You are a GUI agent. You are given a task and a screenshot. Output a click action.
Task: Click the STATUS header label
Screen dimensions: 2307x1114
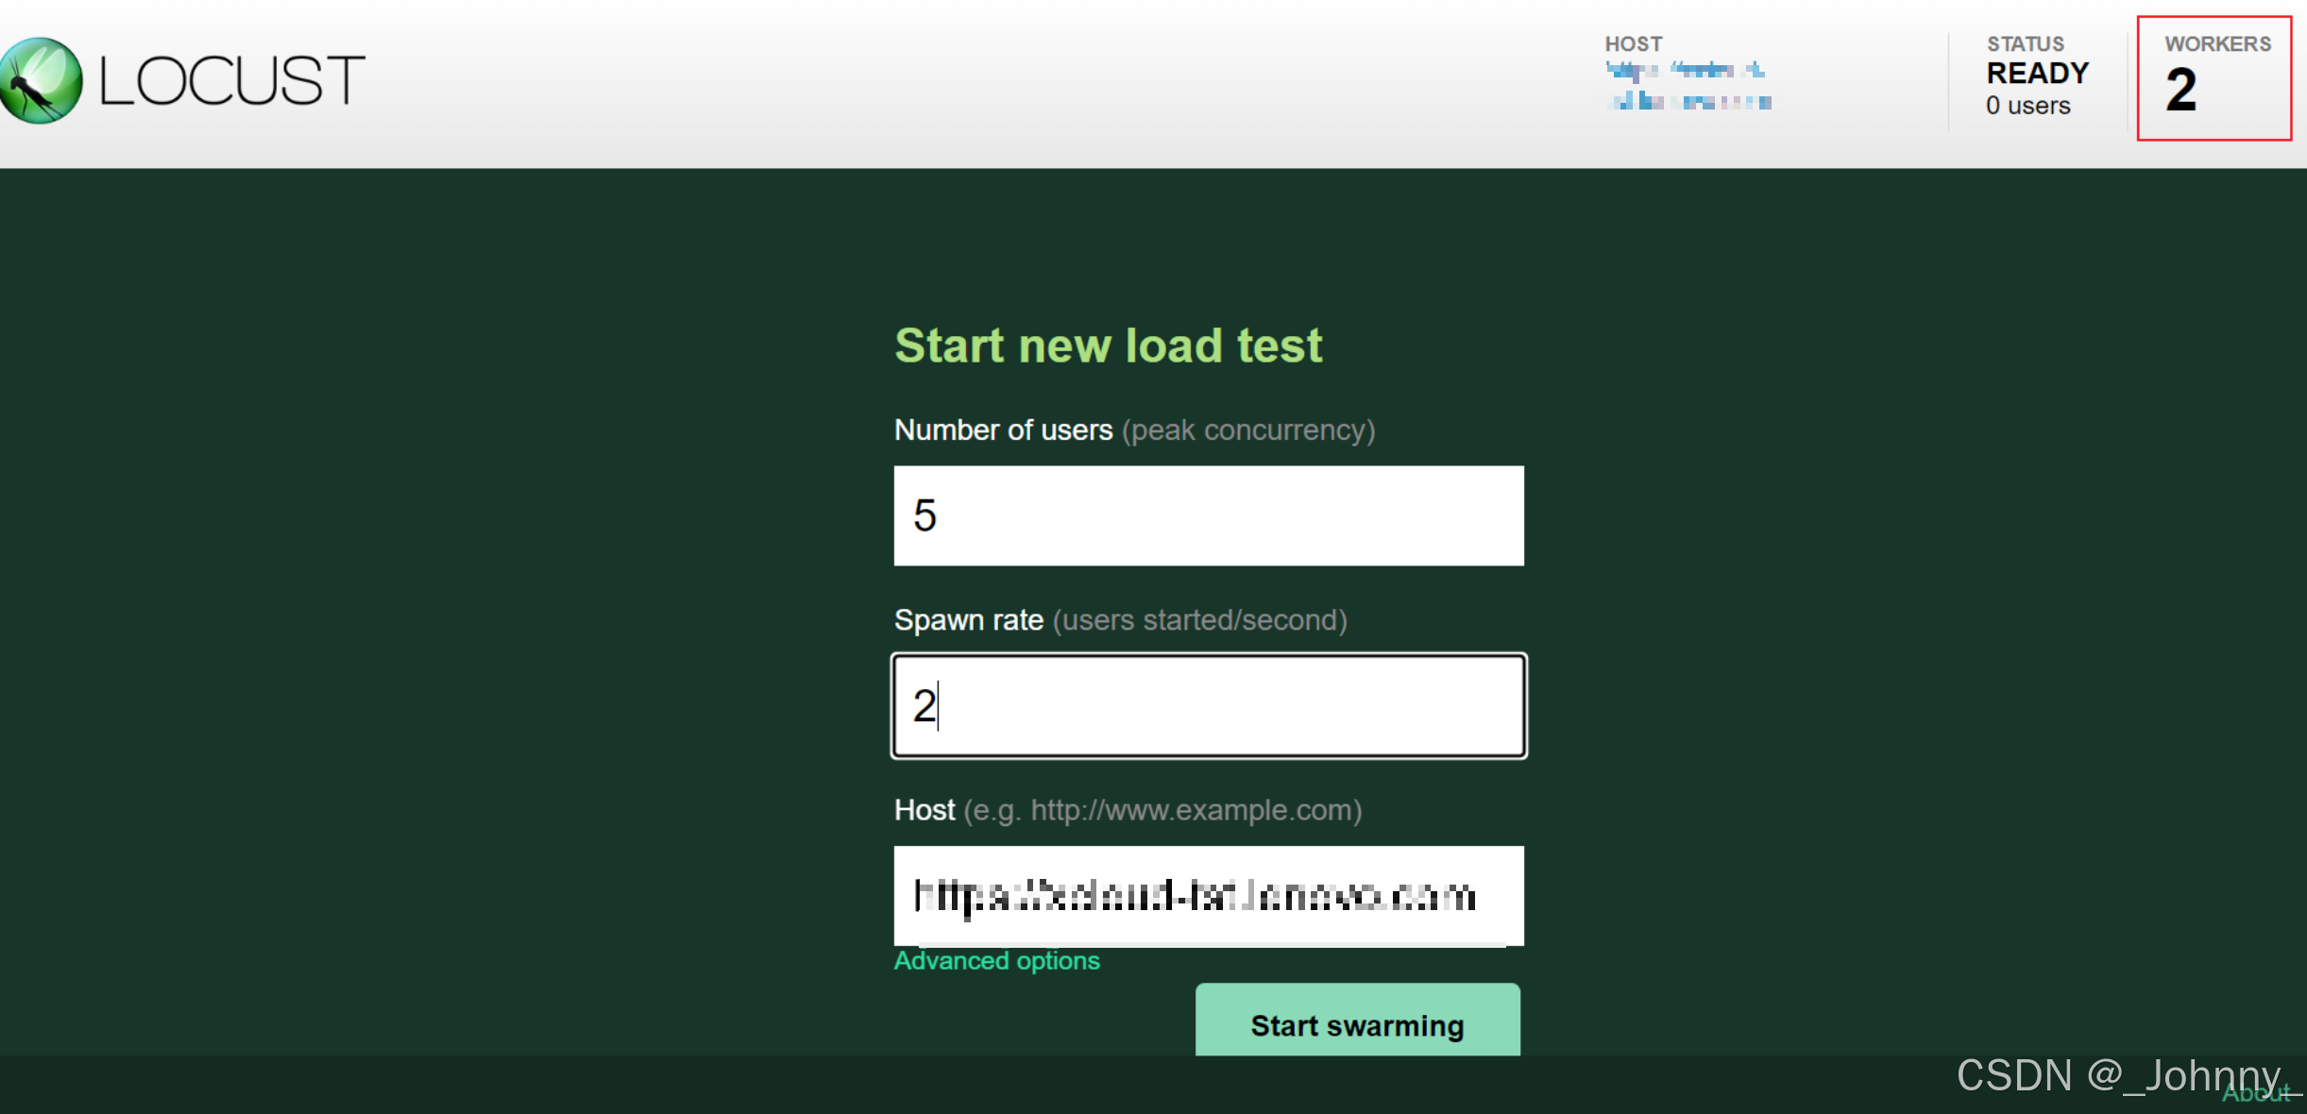pos(2025,44)
